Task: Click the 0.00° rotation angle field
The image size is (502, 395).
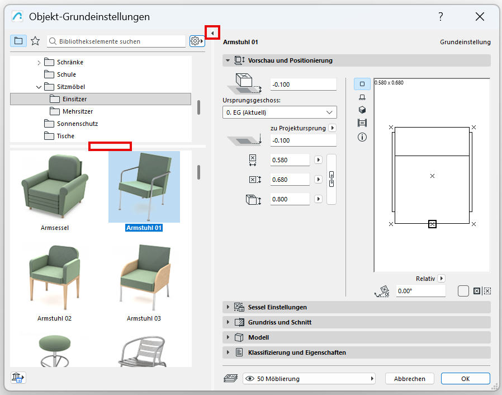Action: 420,291
